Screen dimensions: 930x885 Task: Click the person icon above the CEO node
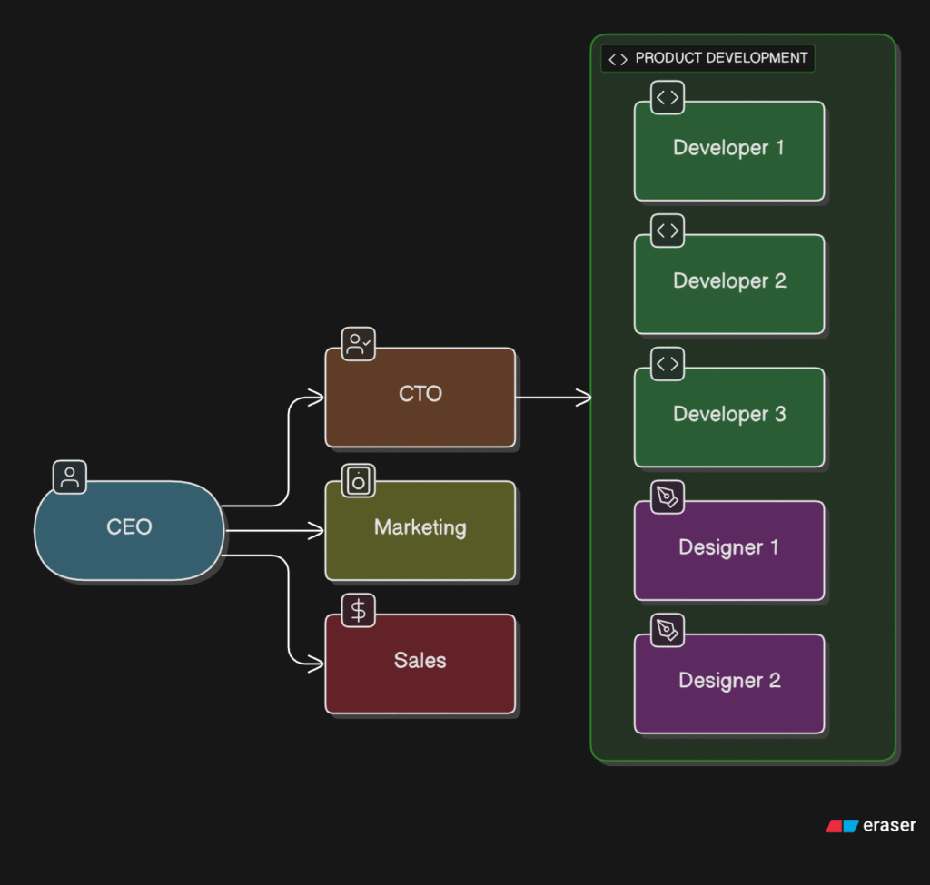pos(69,477)
